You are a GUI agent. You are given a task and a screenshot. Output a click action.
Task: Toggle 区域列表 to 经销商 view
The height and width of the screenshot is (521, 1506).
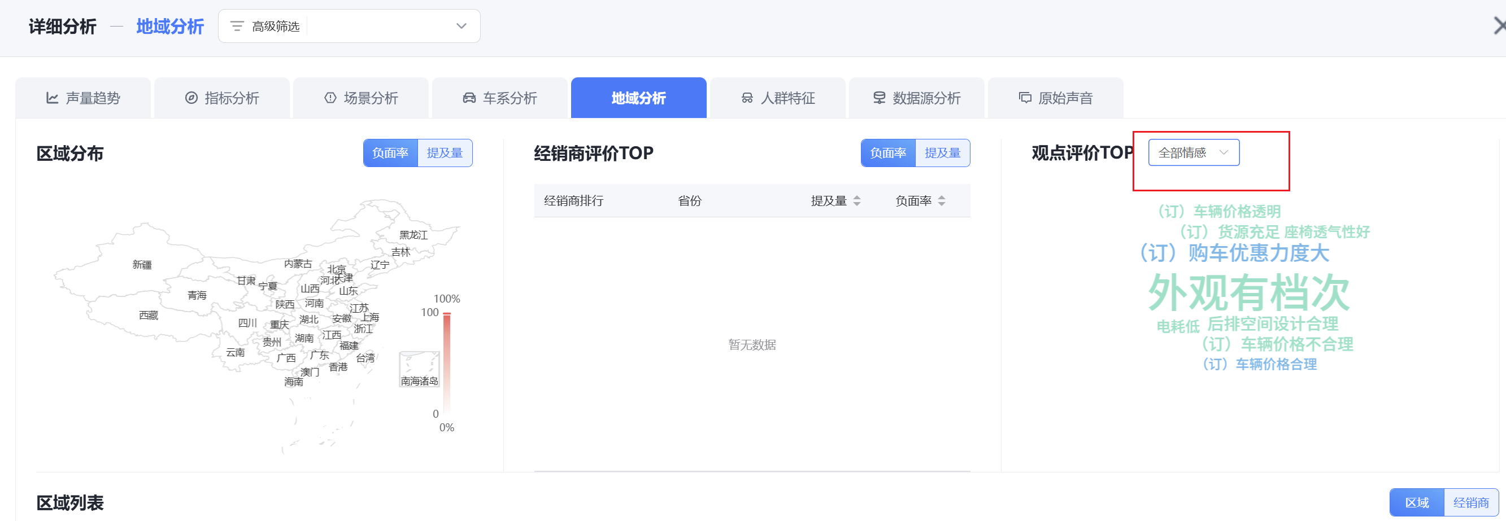(1470, 502)
